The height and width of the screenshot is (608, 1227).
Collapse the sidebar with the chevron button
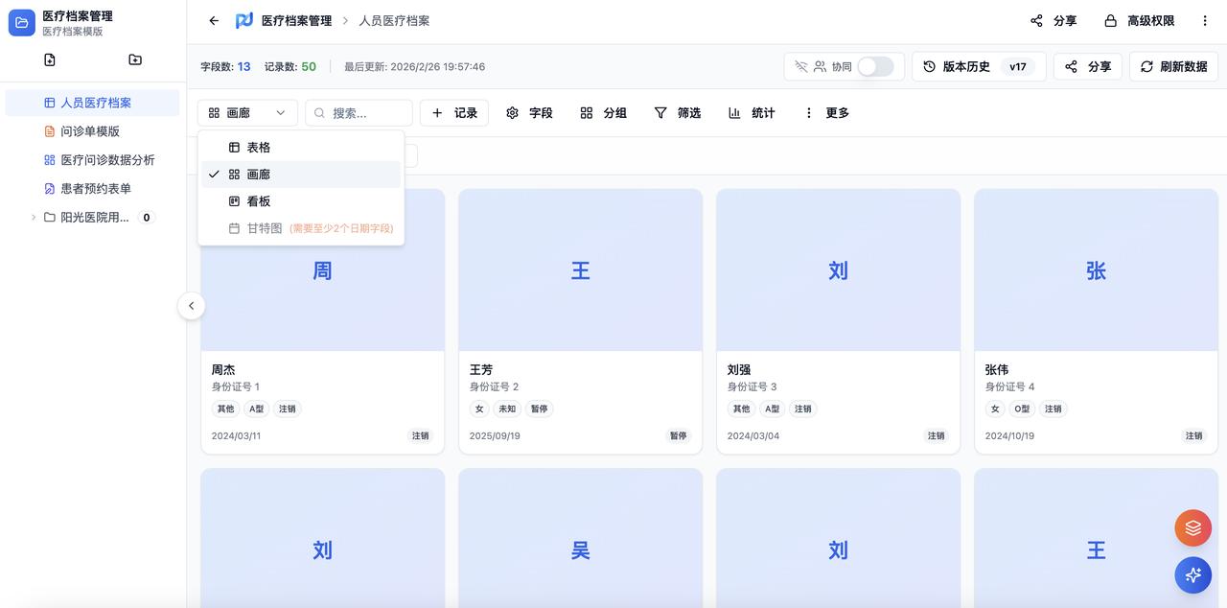(x=191, y=306)
